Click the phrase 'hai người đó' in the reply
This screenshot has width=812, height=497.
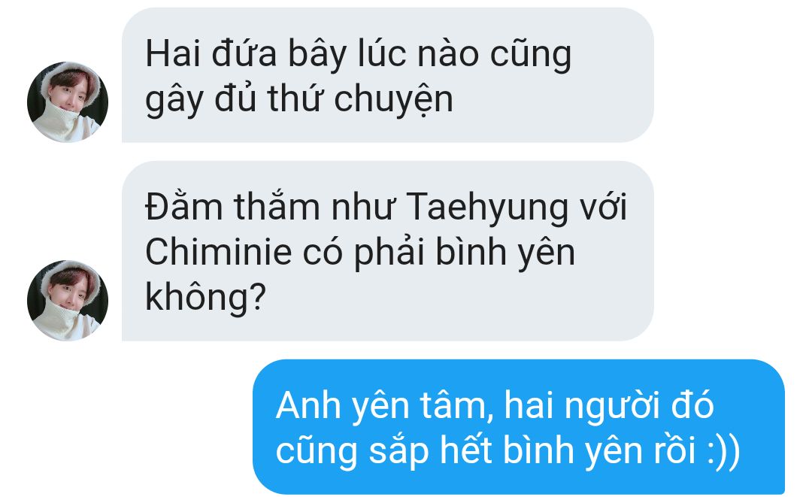click(609, 405)
